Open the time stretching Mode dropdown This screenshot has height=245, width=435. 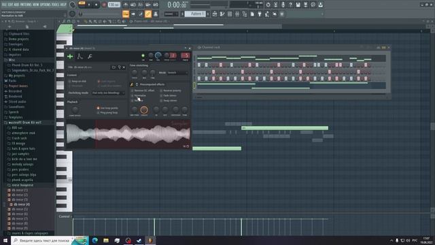[x=177, y=73]
